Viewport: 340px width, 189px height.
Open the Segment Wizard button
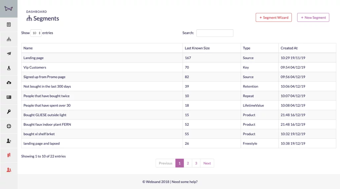[274, 17]
